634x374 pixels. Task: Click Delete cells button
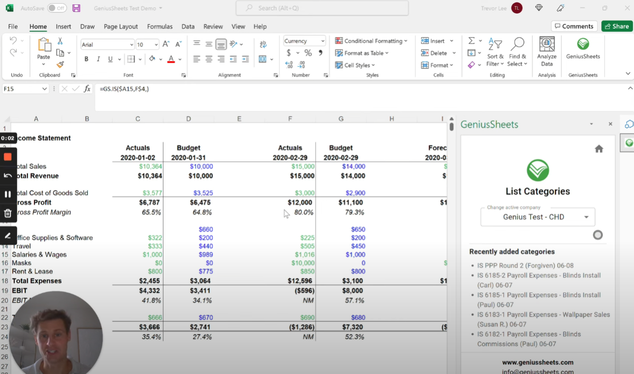tap(434, 53)
